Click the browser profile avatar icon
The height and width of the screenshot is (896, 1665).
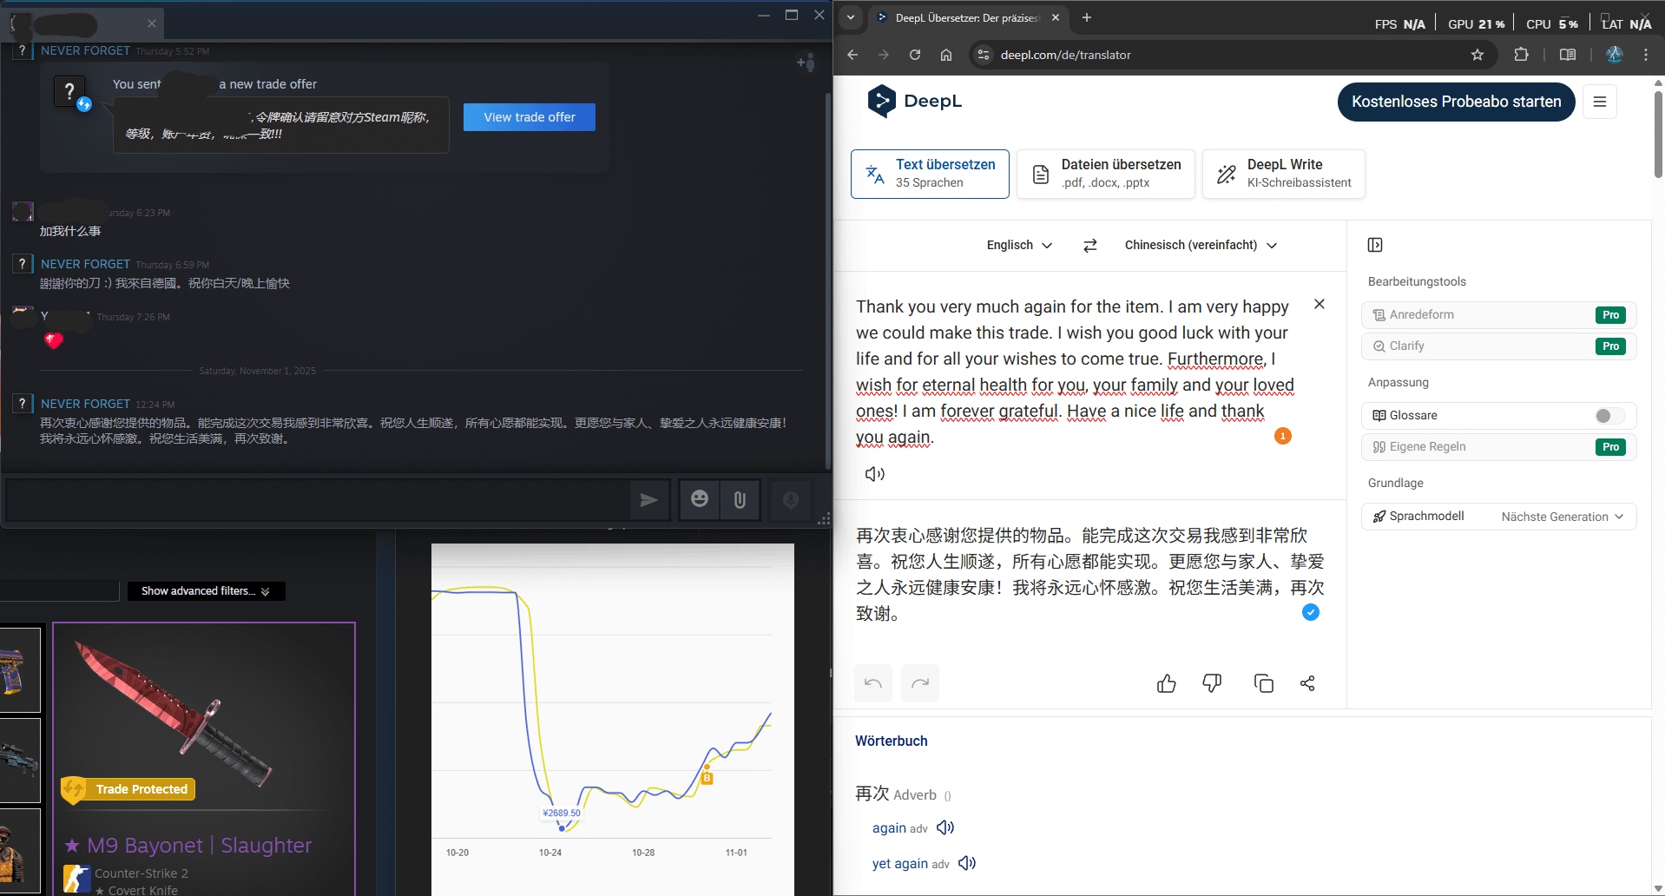coord(1615,55)
